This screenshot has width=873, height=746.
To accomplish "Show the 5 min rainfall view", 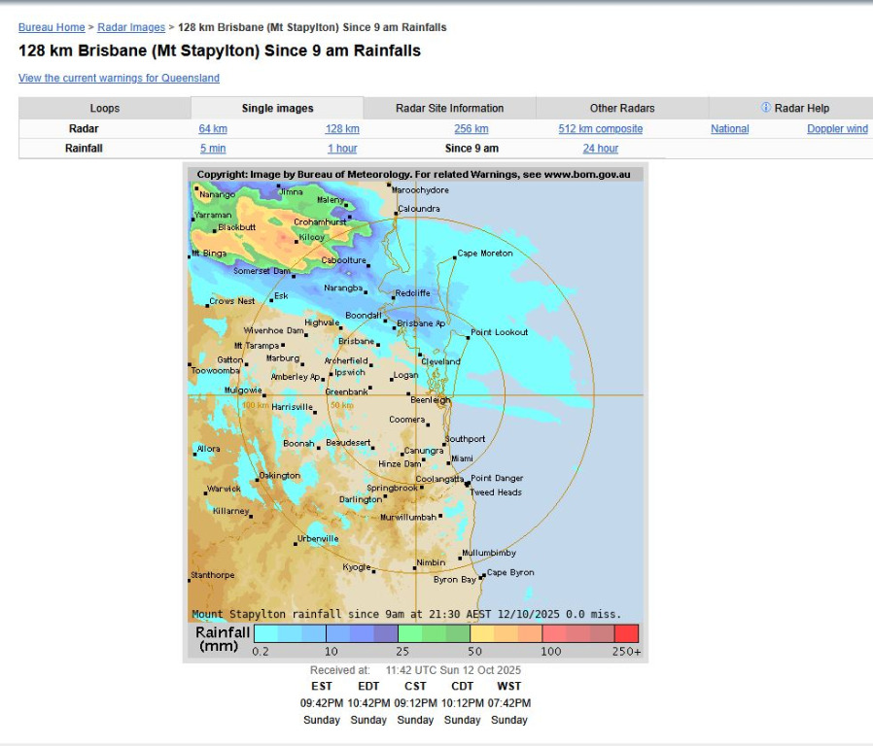I will click(x=213, y=149).
